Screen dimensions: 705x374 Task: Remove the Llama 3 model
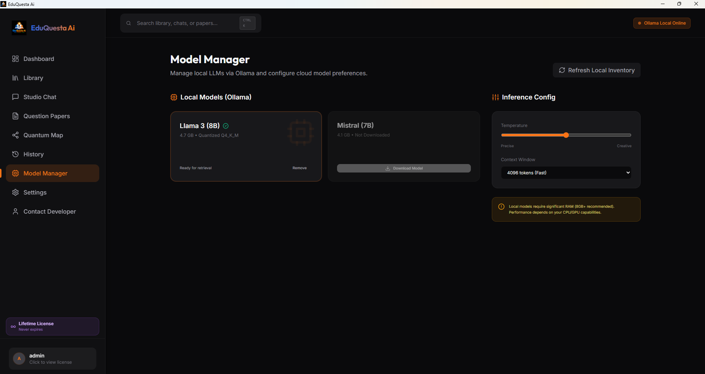(x=299, y=168)
